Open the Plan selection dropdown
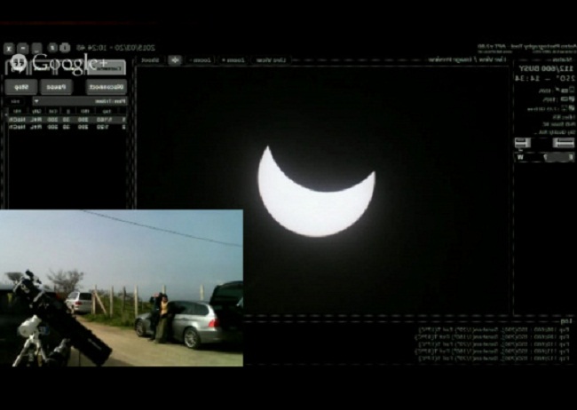 (x=80, y=101)
